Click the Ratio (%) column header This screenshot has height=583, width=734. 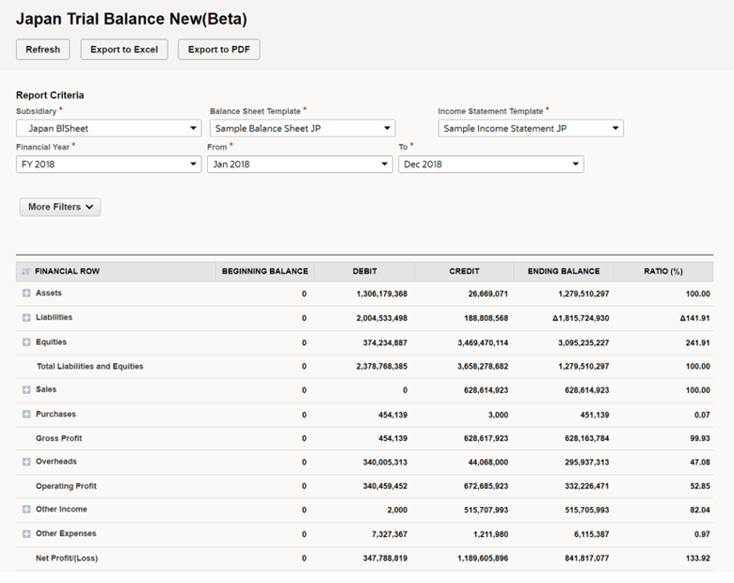point(663,272)
